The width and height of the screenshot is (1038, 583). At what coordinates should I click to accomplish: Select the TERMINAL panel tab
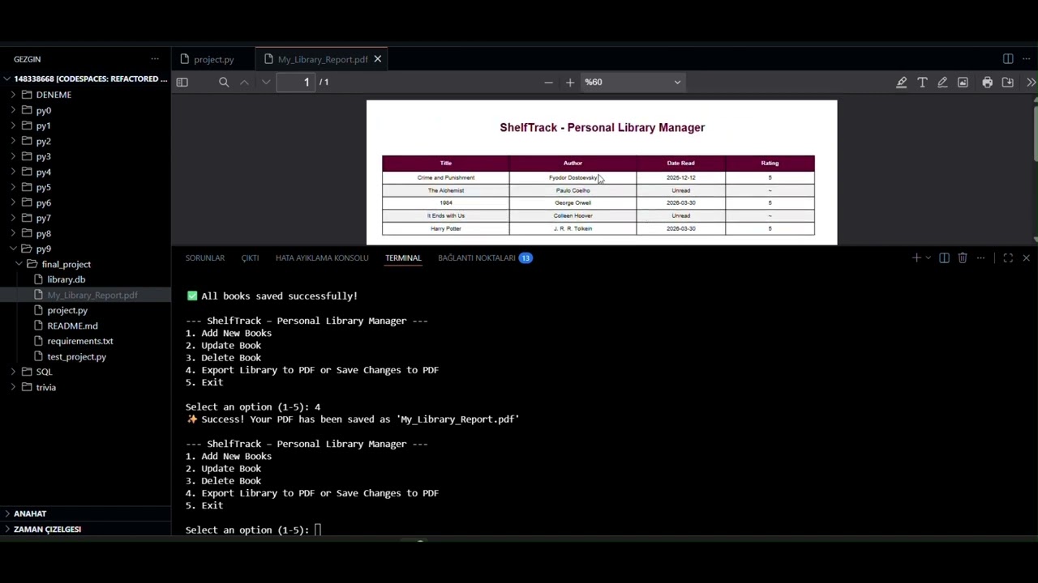point(403,257)
